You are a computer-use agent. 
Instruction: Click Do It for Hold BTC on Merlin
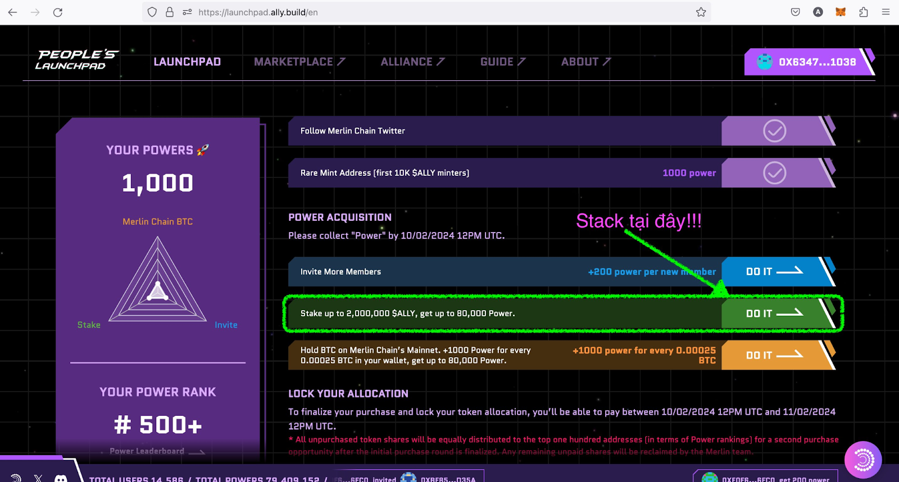(x=774, y=355)
